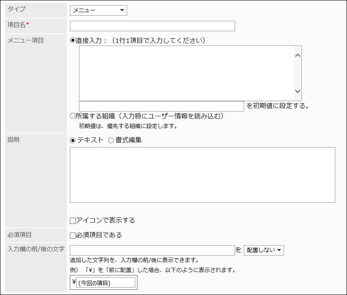Click the 説明 row label

pyautogui.click(x=13, y=140)
